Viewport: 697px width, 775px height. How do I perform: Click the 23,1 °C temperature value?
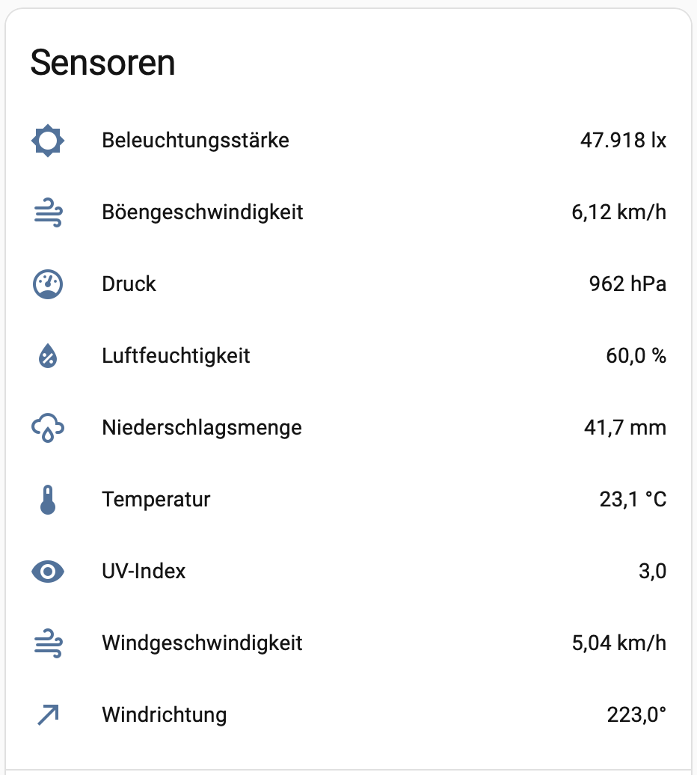[x=633, y=499]
